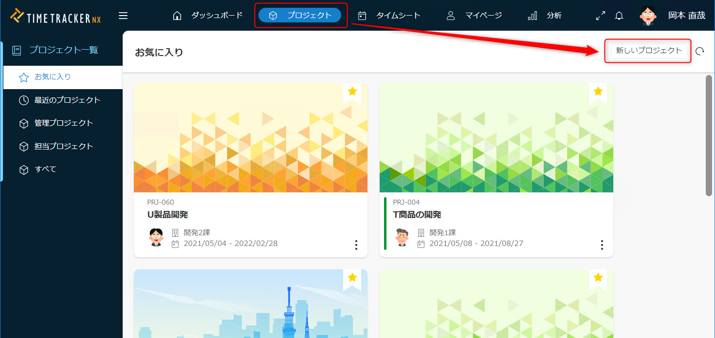Click the TimeTracker NX logo
The width and height of the screenshot is (715, 338).
click(x=55, y=16)
